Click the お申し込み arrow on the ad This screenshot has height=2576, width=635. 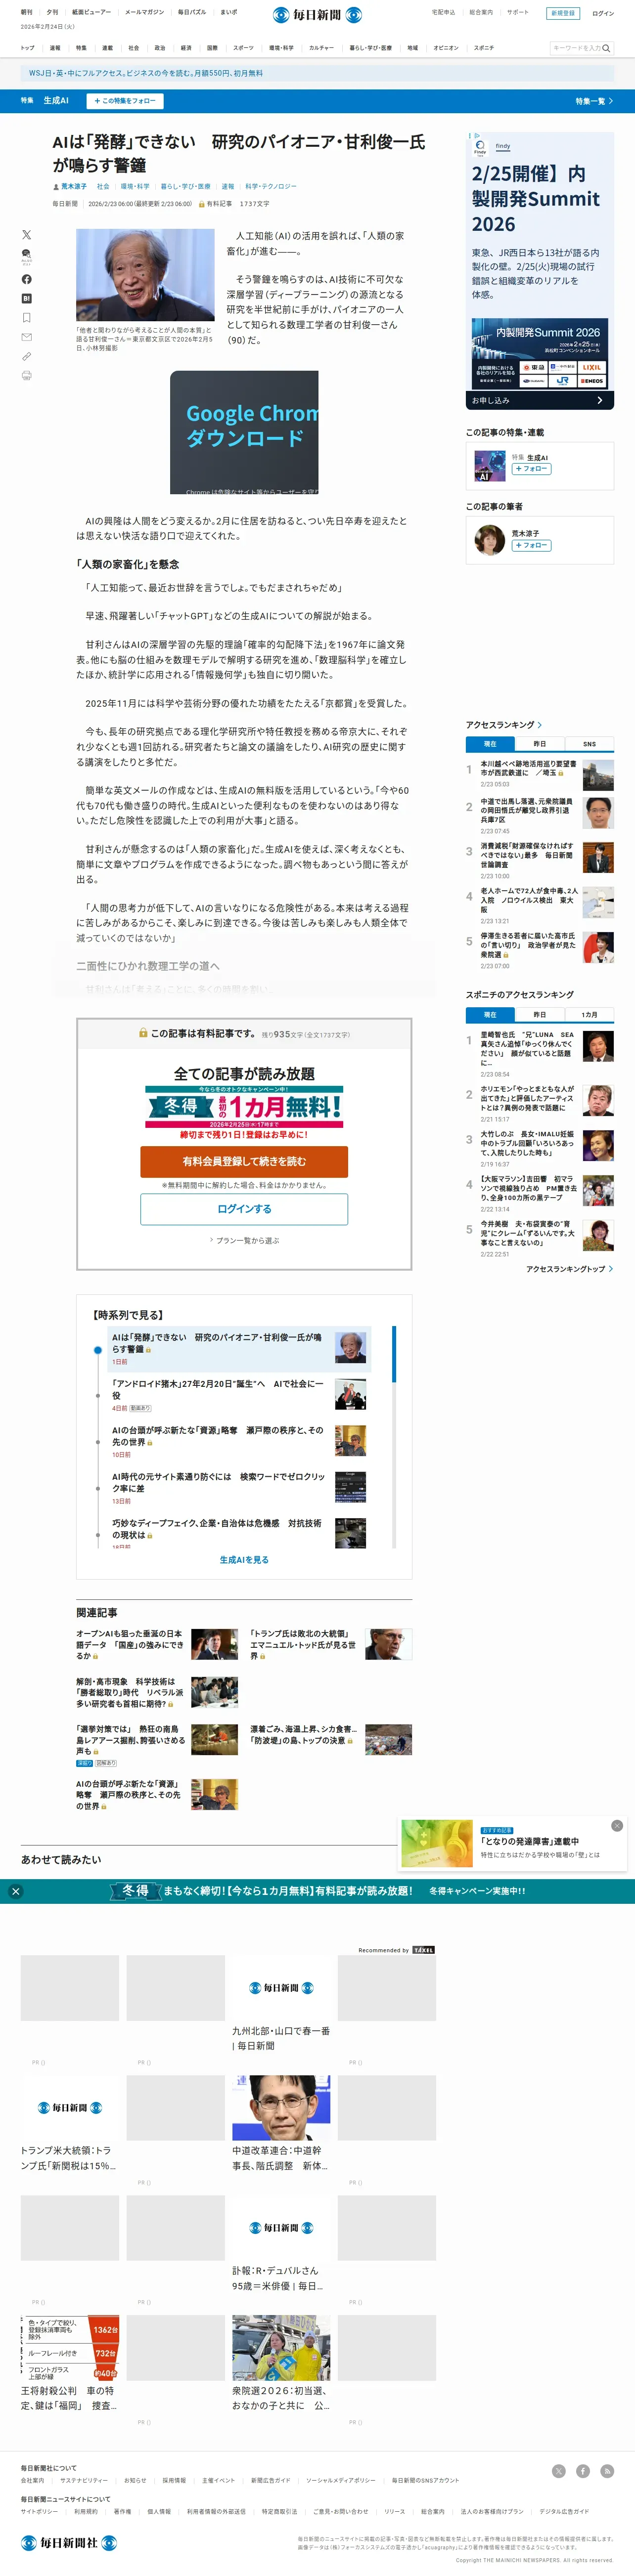coord(540,400)
